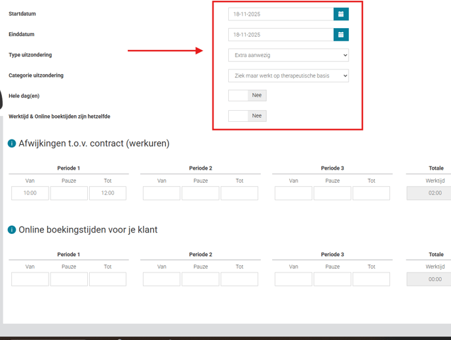Image resolution: width=451 pixels, height=340 pixels.
Task: Click Periode 1 Pauze field in werkuren
Action: (x=69, y=193)
